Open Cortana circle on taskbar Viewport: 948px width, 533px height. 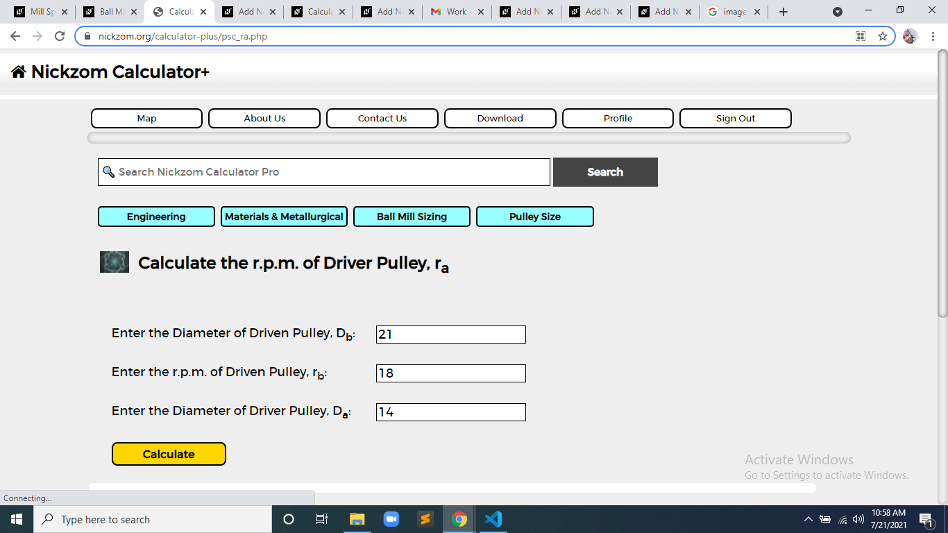pyautogui.click(x=289, y=519)
